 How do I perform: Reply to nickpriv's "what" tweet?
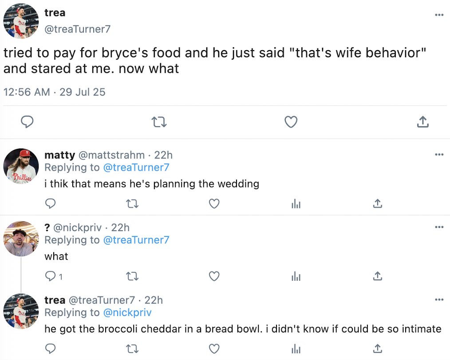51,276
